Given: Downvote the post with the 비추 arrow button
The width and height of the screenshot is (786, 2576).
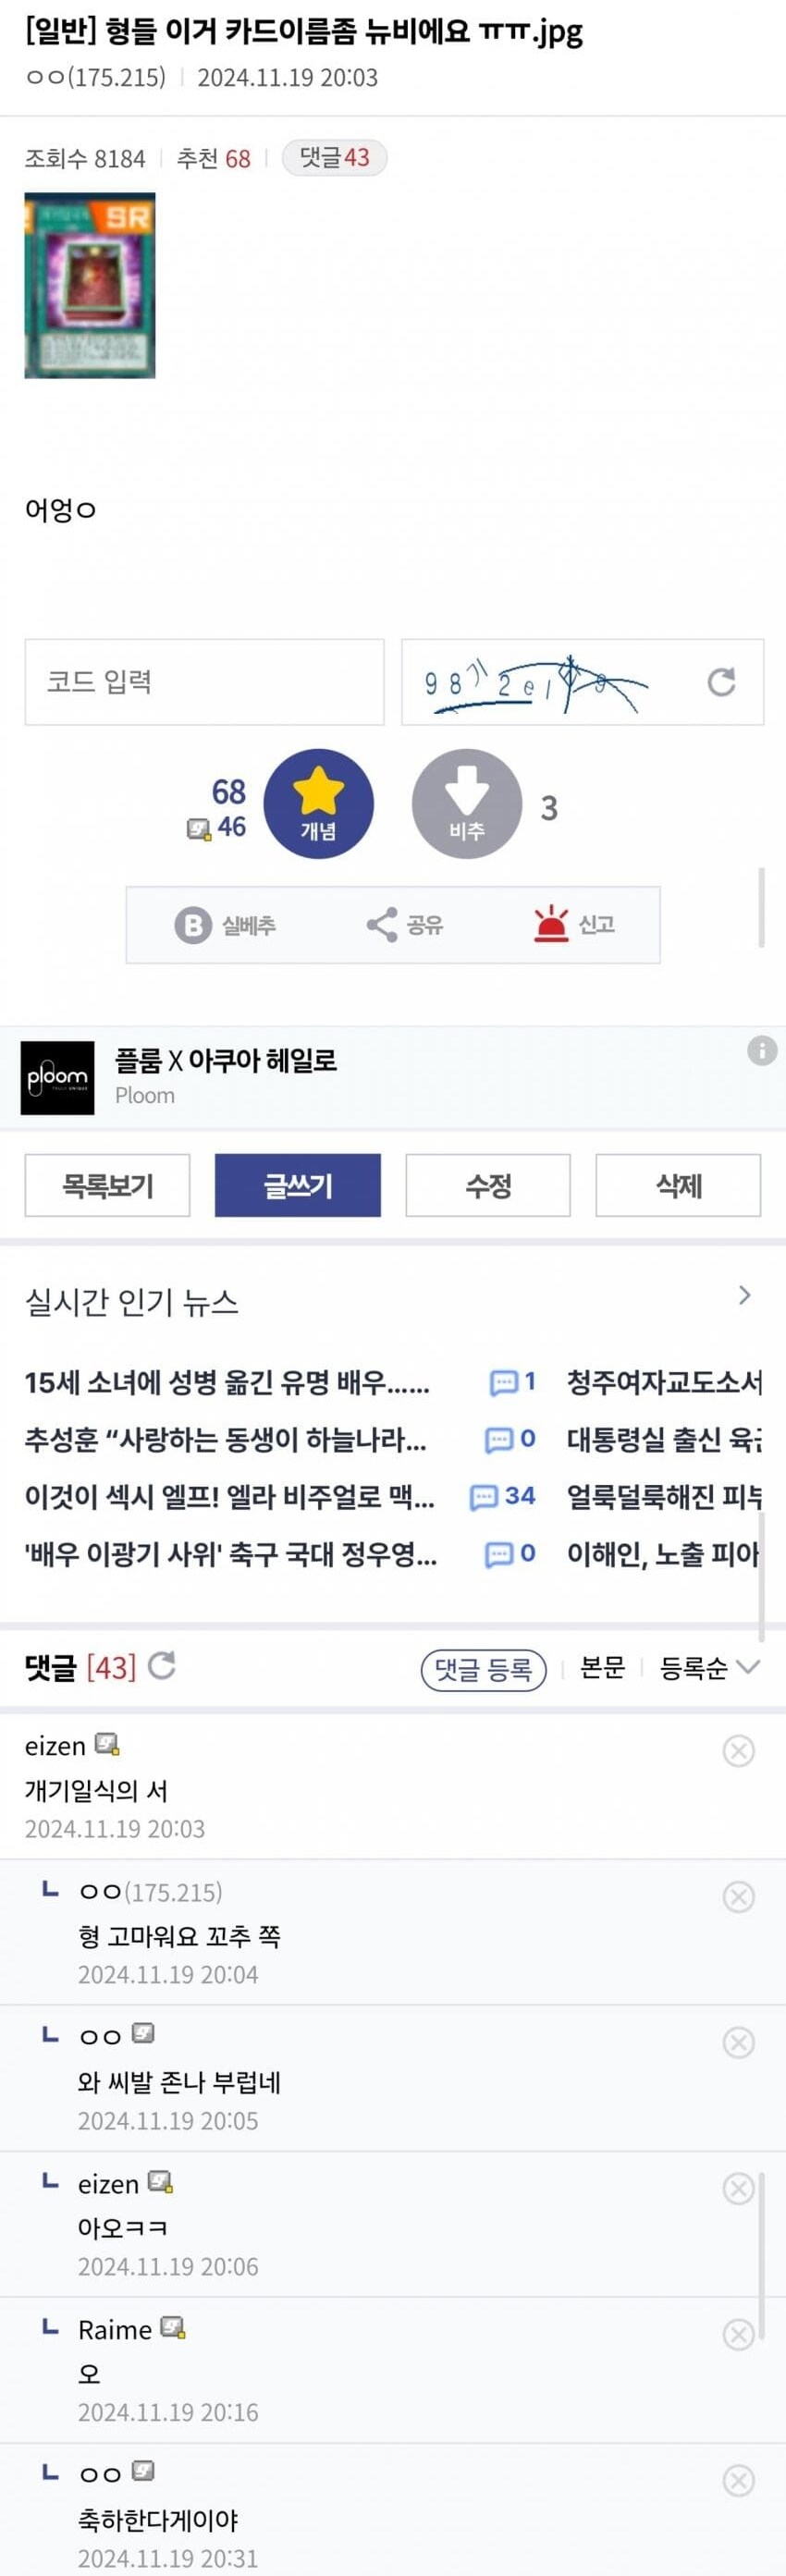Looking at the screenshot, I should (x=467, y=804).
